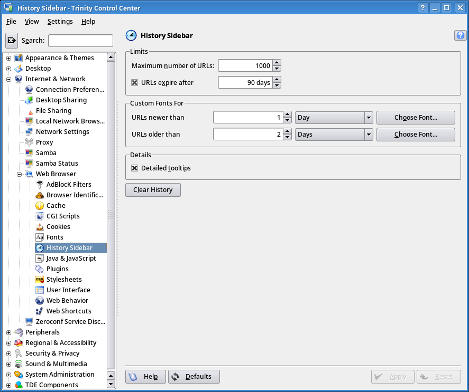
Task: Select the Samba icon
Action: pyautogui.click(x=29, y=153)
